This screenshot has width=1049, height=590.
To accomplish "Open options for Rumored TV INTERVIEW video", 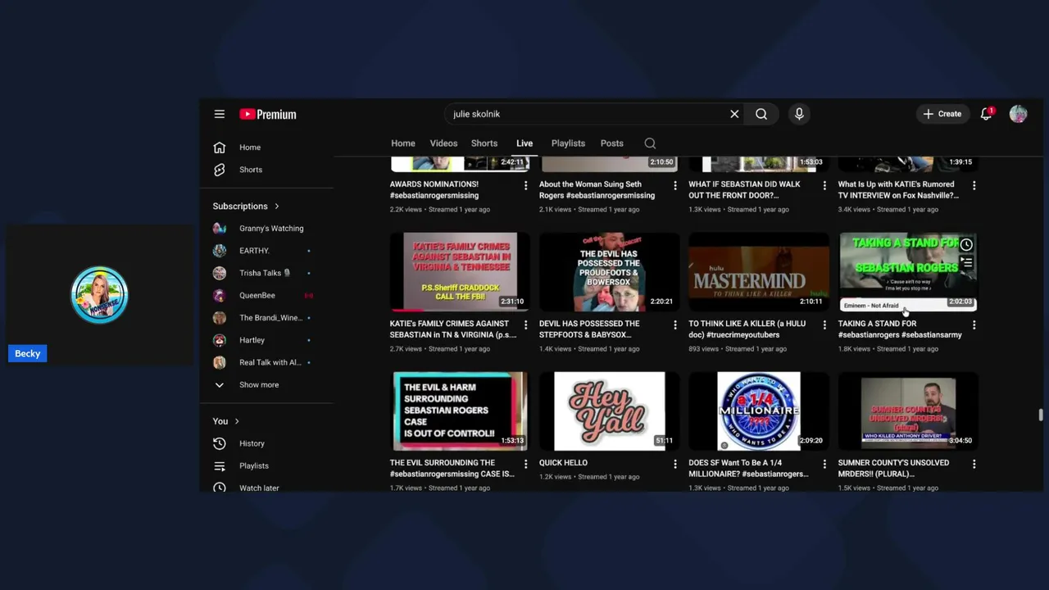I will click(974, 186).
